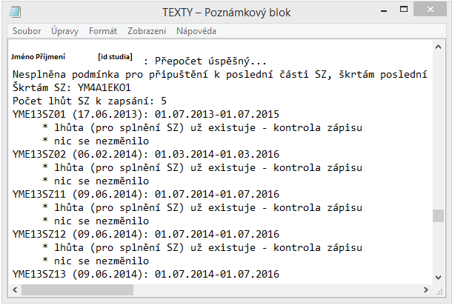Screen dimensions: 452x305
Task: Open the Soubor menu
Action: pyautogui.click(x=27, y=31)
